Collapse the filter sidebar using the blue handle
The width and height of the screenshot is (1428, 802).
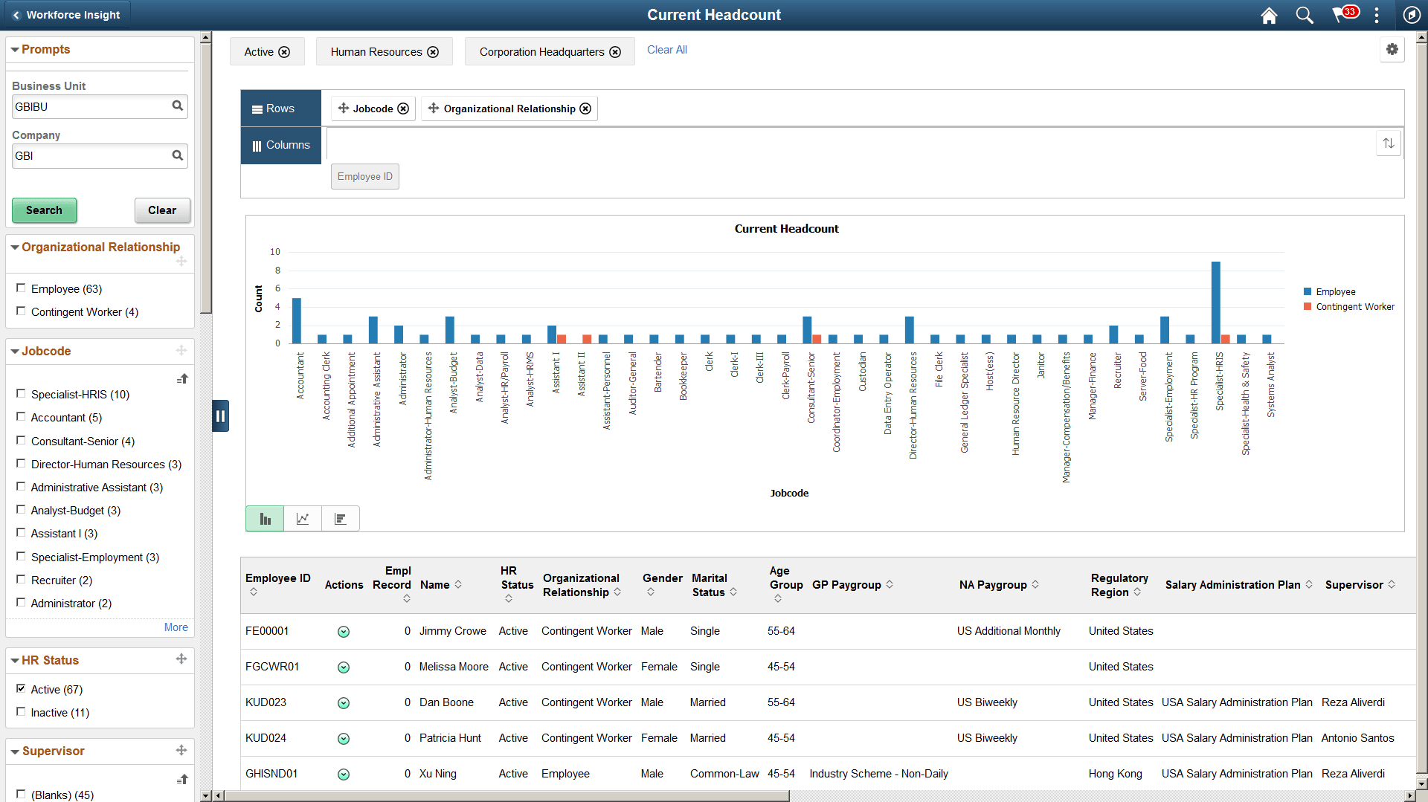(220, 415)
